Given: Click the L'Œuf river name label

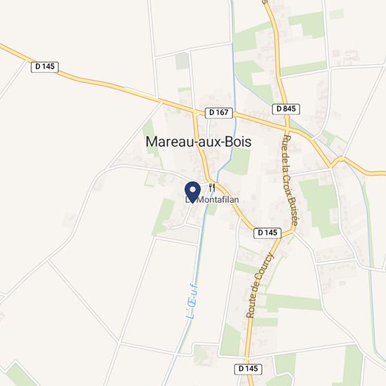Looking at the screenshot, I should (192, 302).
